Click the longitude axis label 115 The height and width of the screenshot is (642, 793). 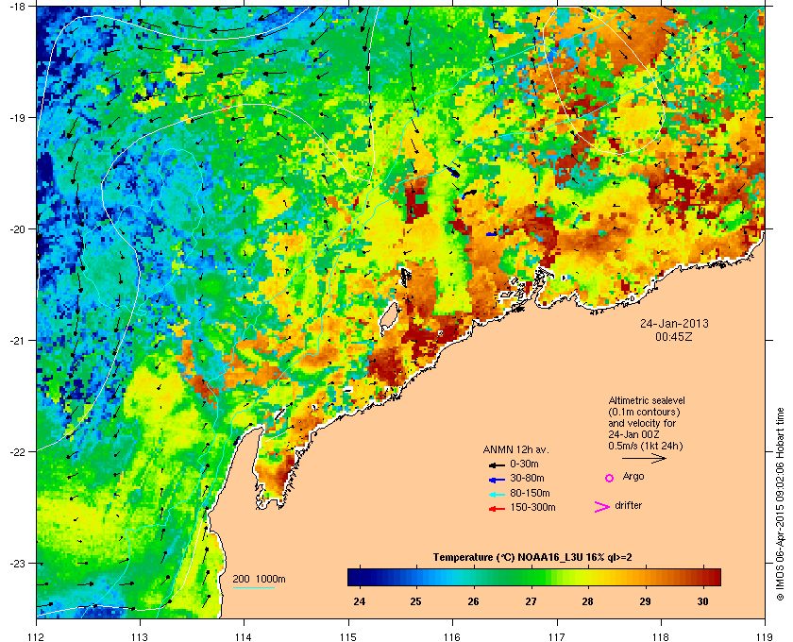[348, 637]
